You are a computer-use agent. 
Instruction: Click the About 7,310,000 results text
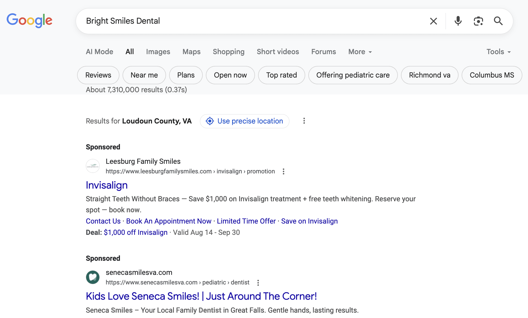(136, 90)
